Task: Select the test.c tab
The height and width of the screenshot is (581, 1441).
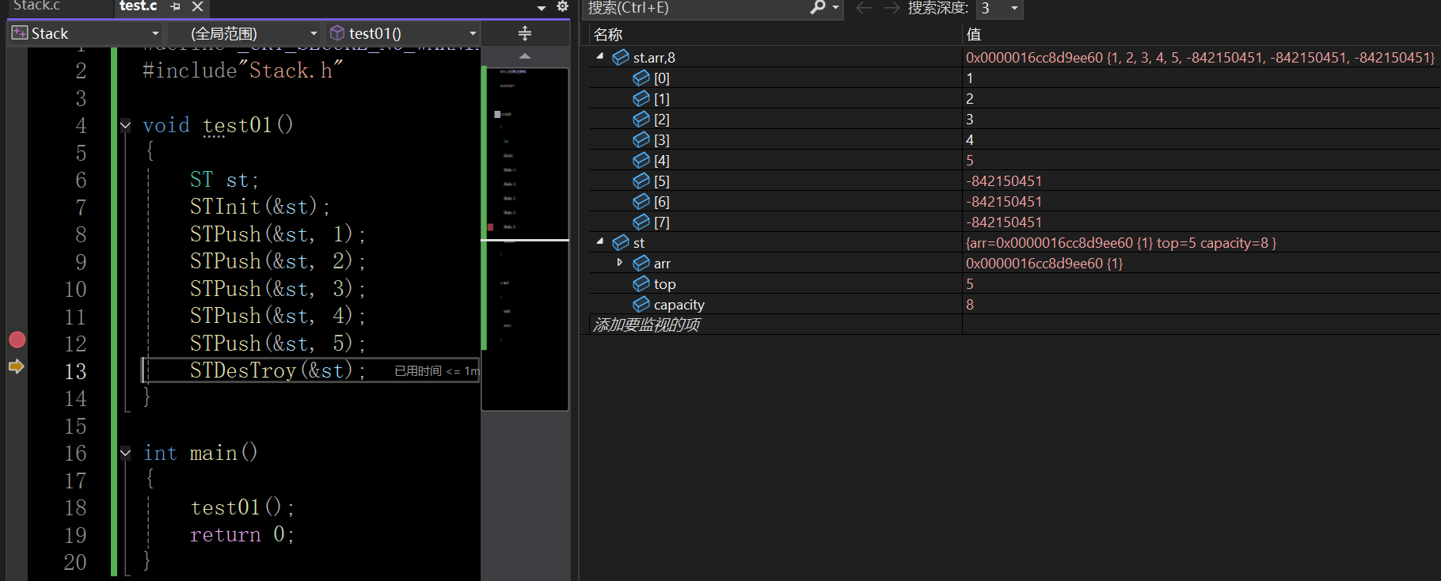Action: point(139,6)
